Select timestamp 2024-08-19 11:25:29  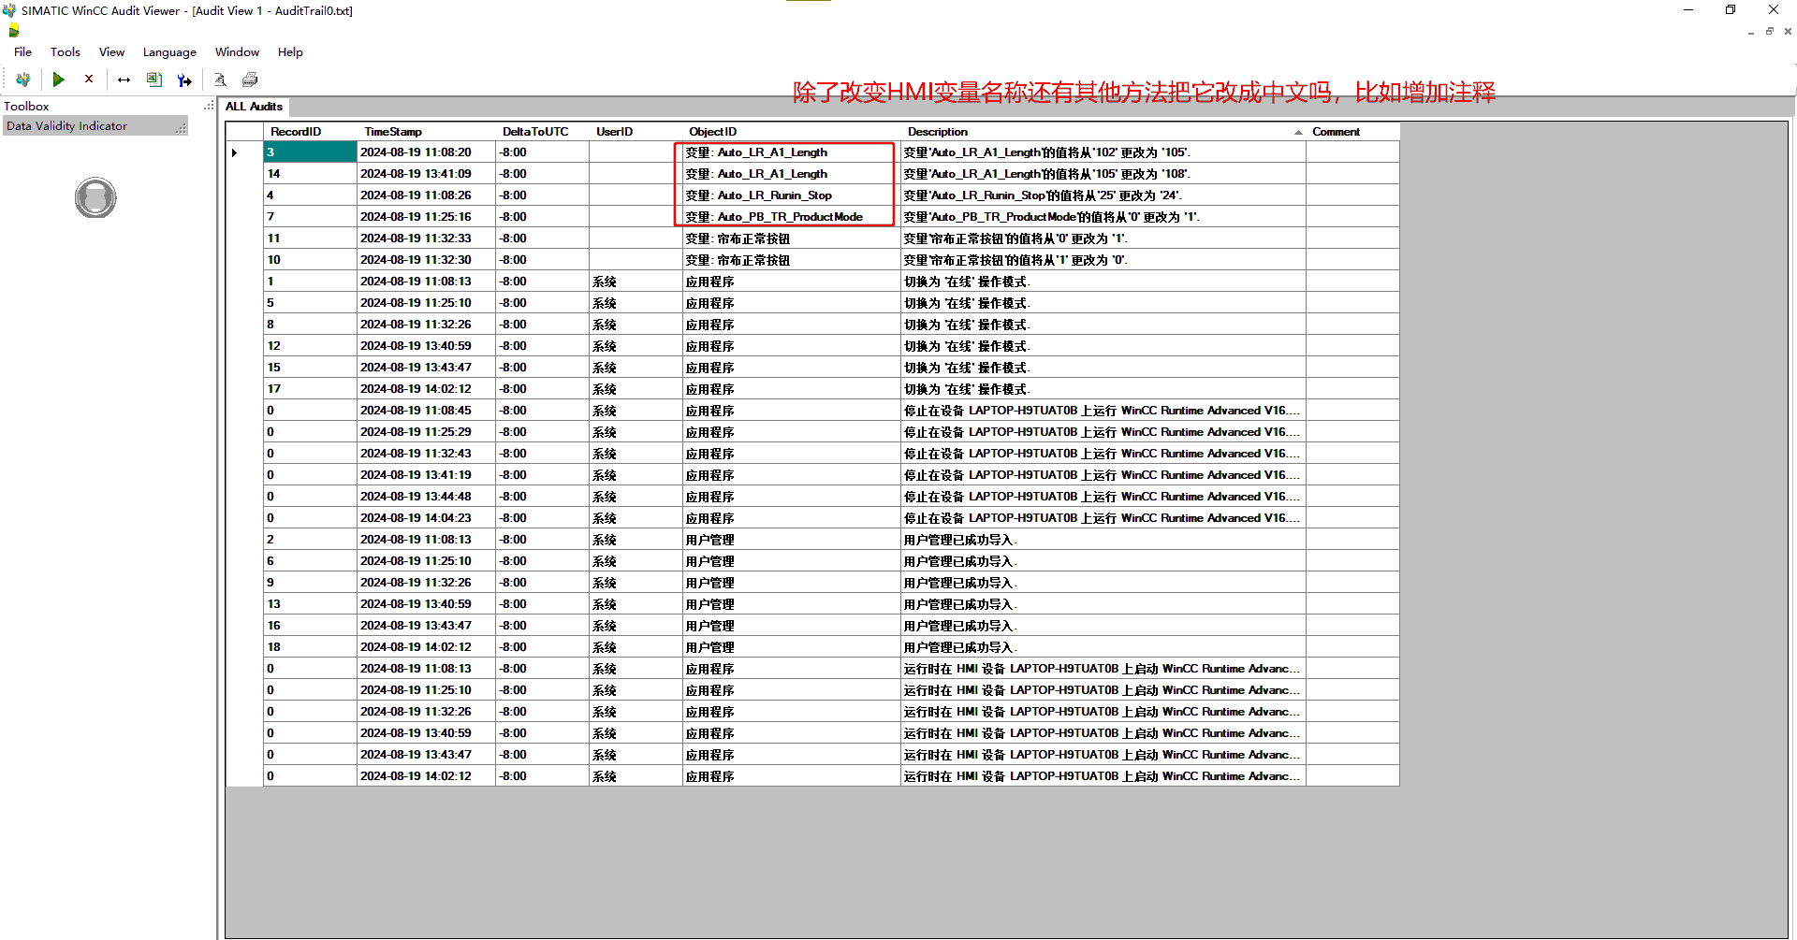point(426,432)
